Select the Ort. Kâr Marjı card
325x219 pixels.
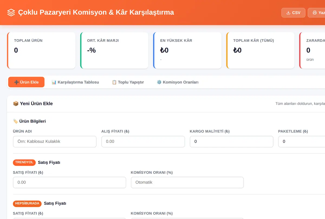(x=114, y=50)
